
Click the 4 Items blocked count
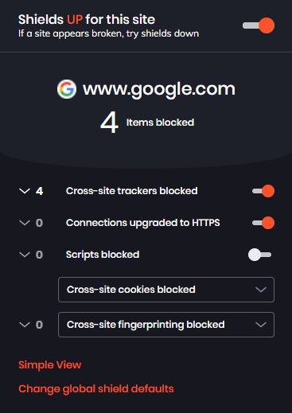tap(147, 123)
